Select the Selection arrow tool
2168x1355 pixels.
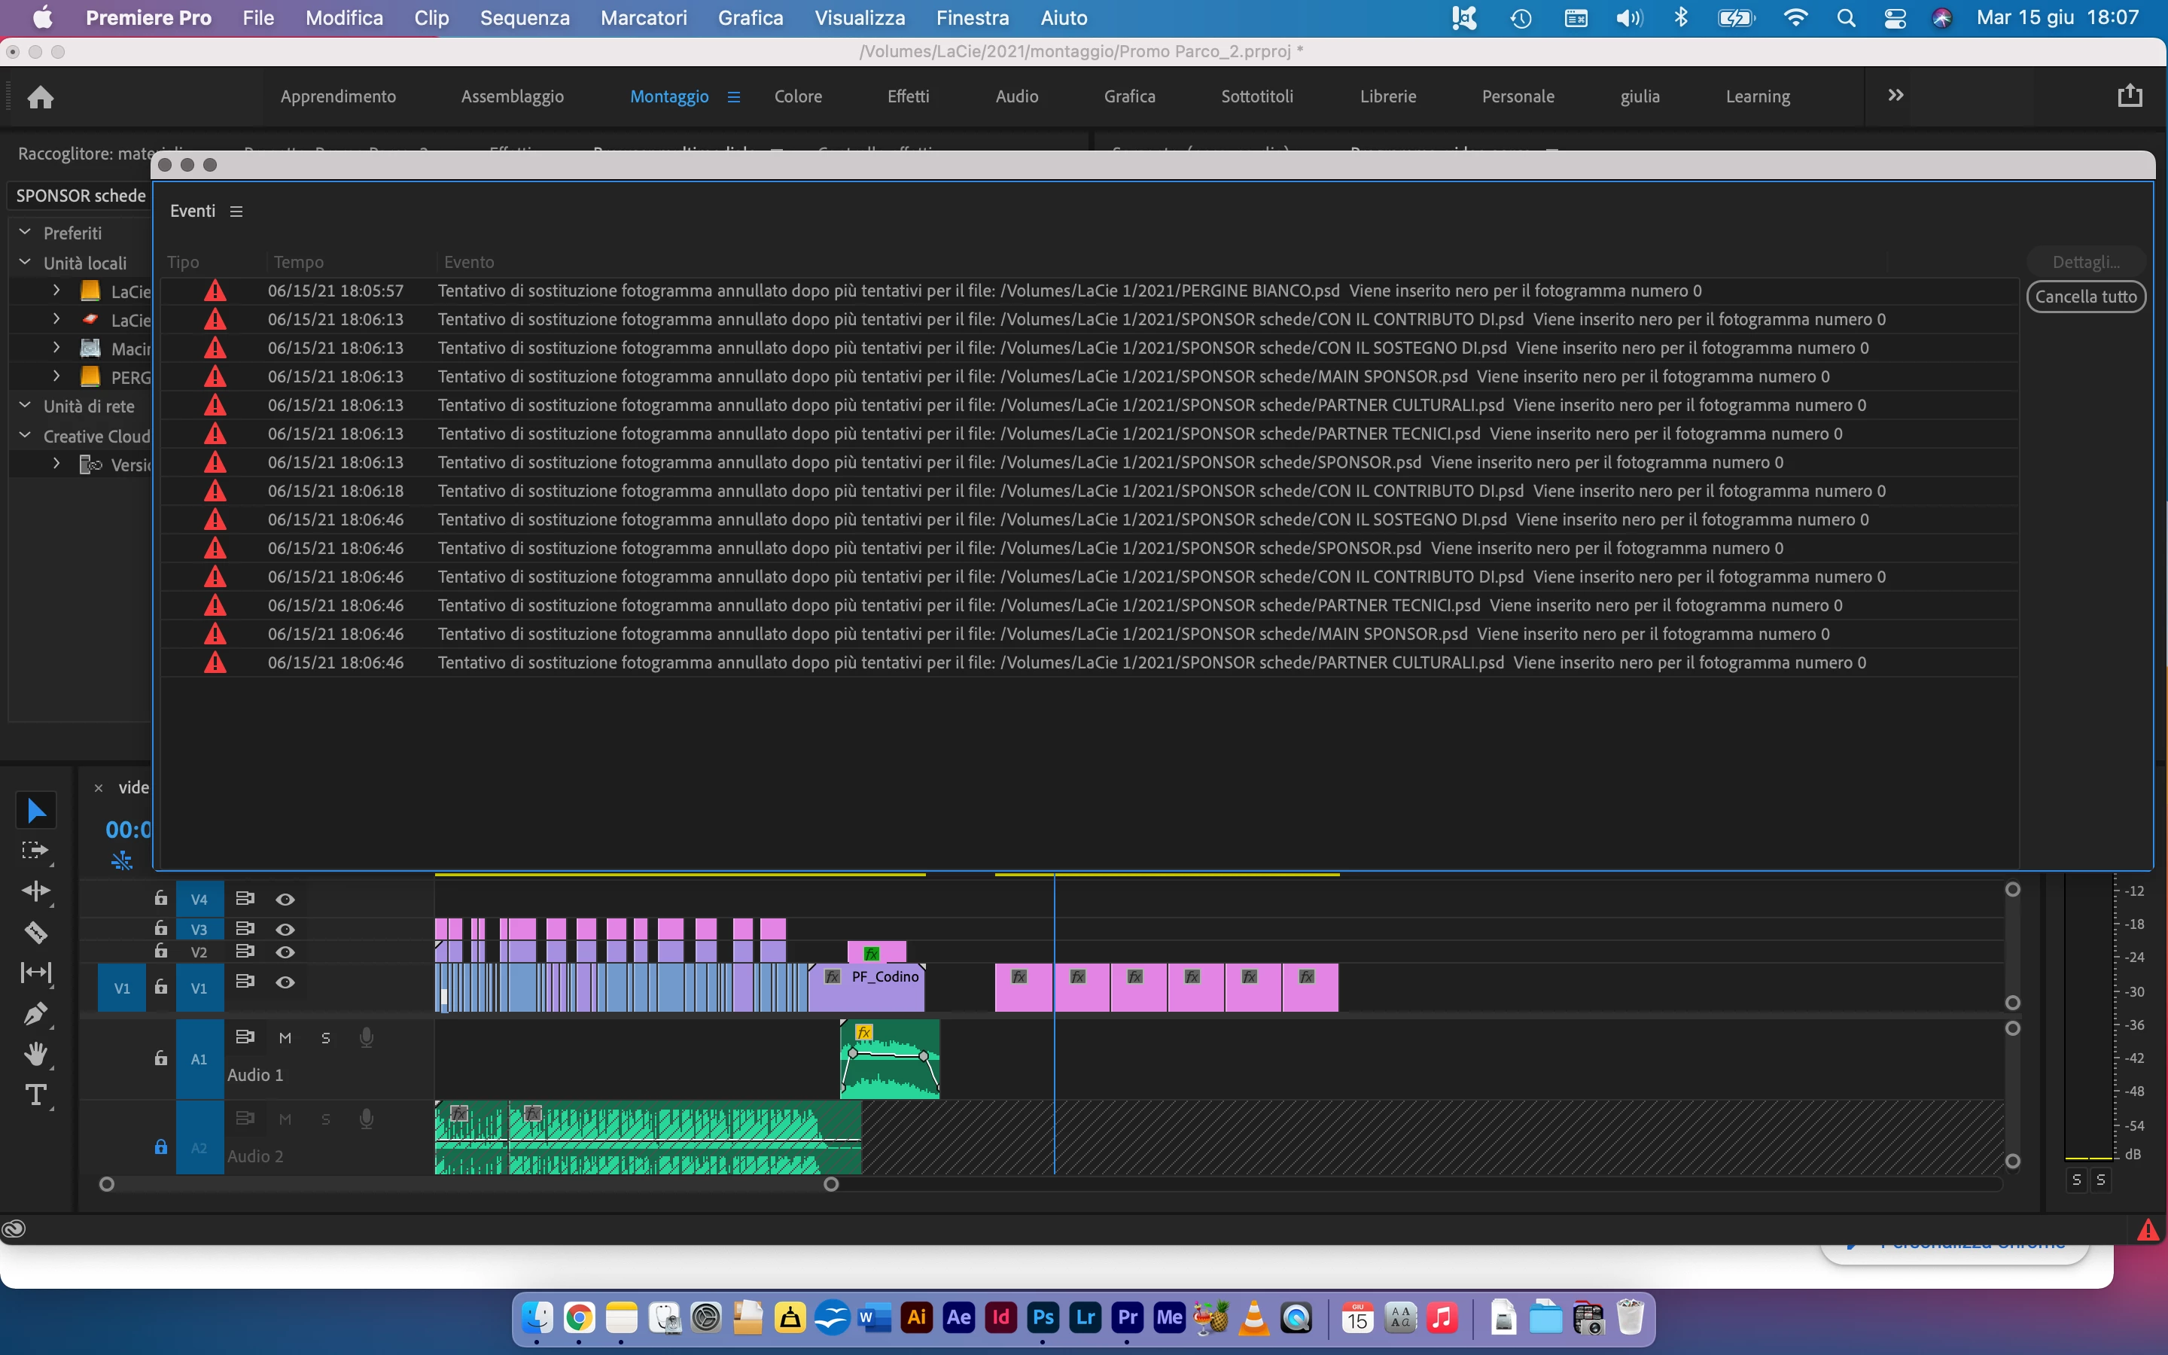[x=36, y=810]
